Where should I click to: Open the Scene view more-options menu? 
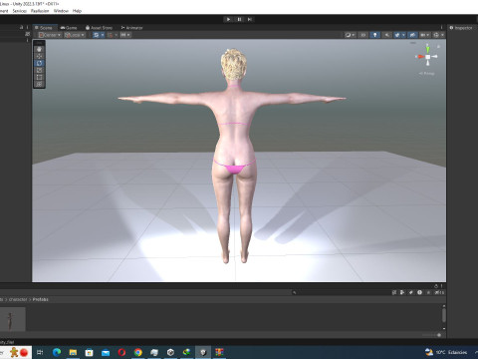(x=441, y=28)
